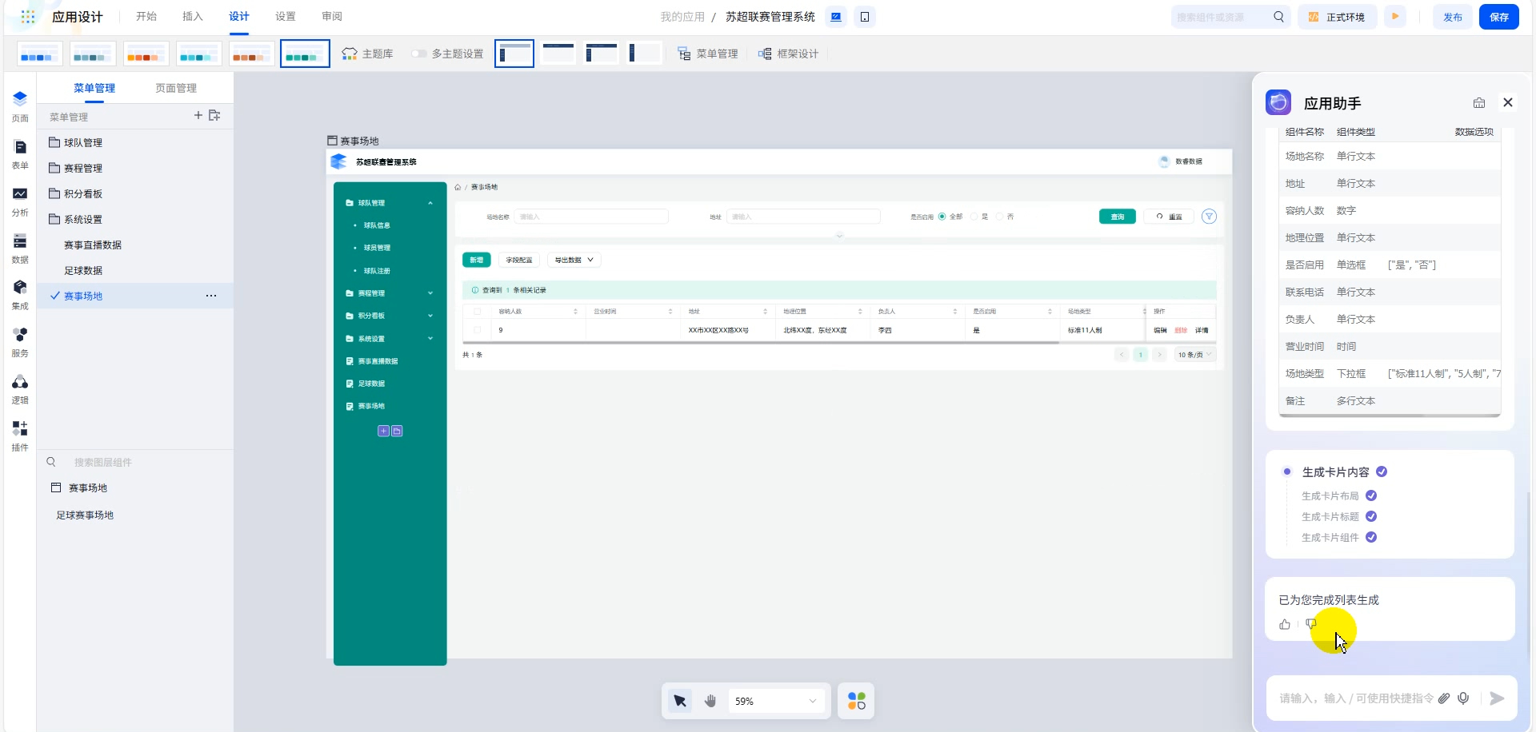Toggle the 多主题设置 switch
This screenshot has height=732, width=1536.
coord(419,54)
